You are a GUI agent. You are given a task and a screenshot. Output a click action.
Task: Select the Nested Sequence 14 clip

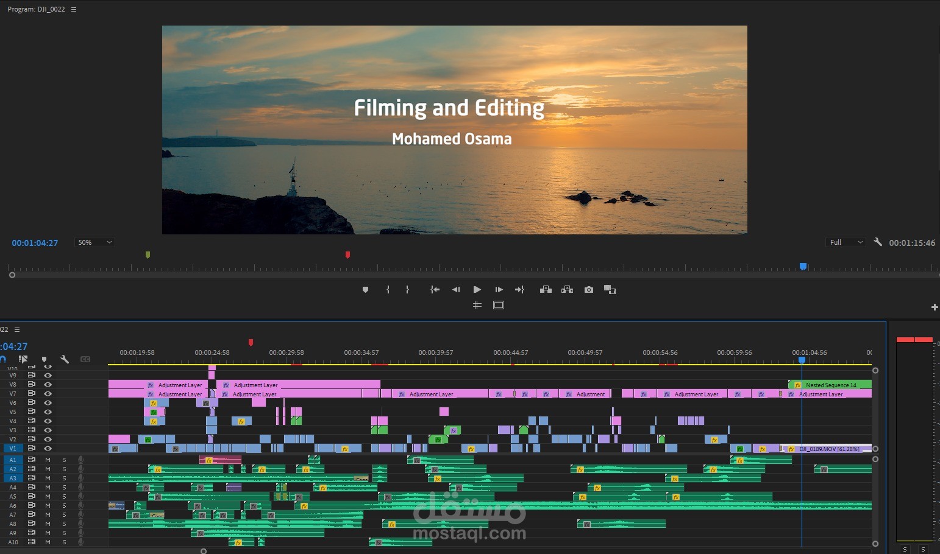[830, 385]
